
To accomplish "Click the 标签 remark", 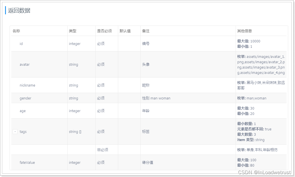I will (146, 131).
